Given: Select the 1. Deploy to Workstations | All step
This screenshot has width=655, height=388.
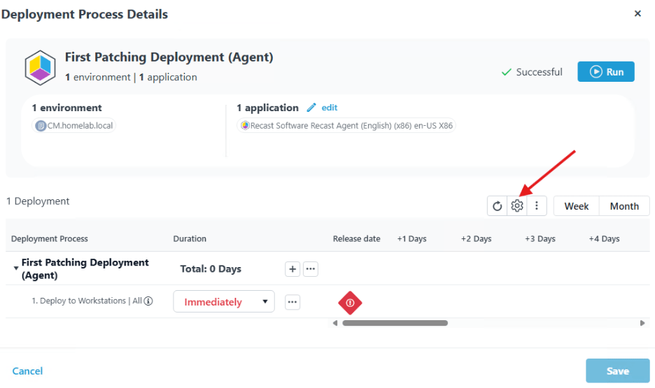Looking at the screenshot, I should point(87,301).
